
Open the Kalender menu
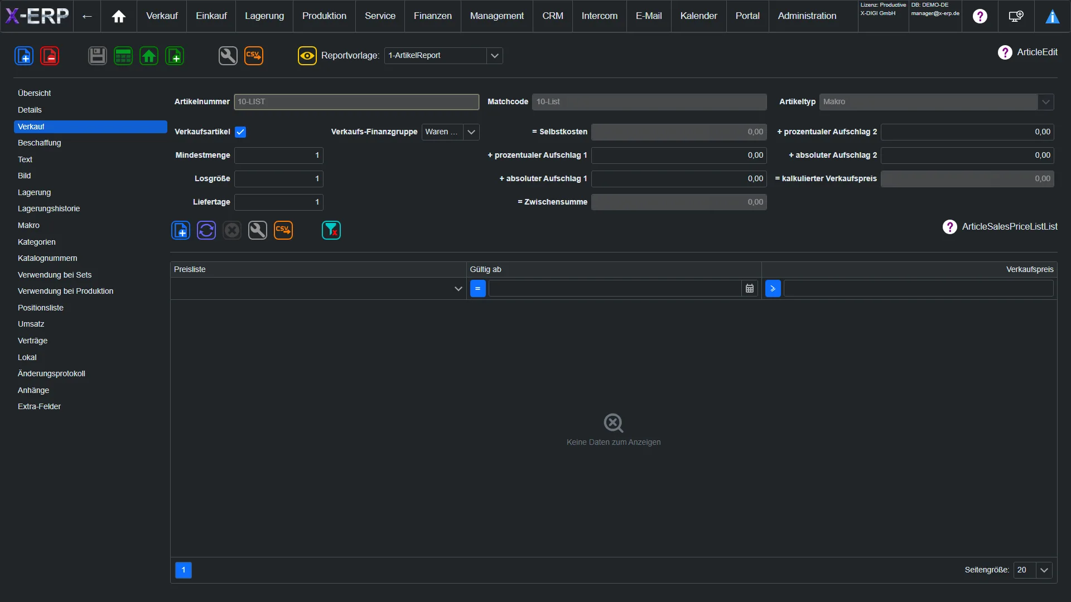coord(699,16)
